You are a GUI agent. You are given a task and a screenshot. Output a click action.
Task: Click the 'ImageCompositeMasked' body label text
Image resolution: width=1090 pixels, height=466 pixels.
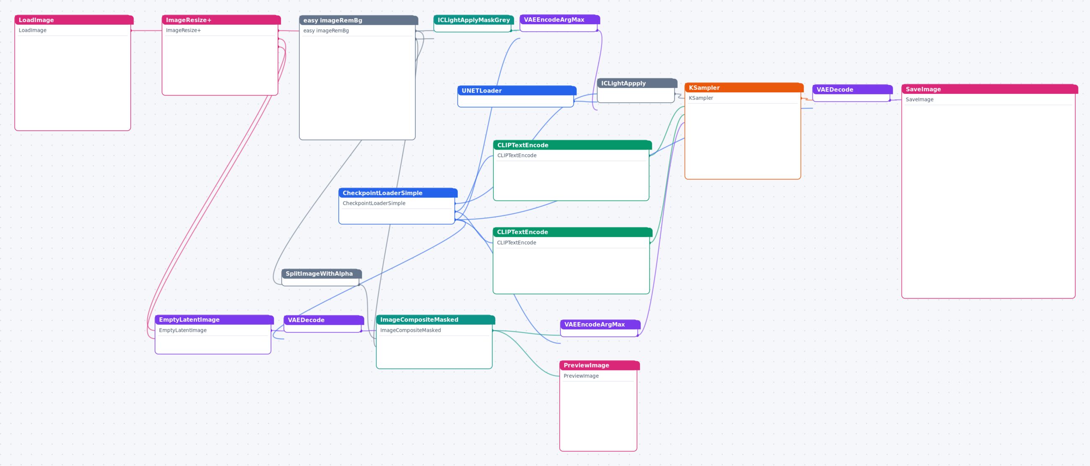coord(410,330)
